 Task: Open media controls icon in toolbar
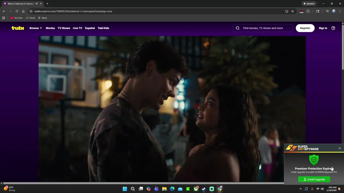(327, 11)
